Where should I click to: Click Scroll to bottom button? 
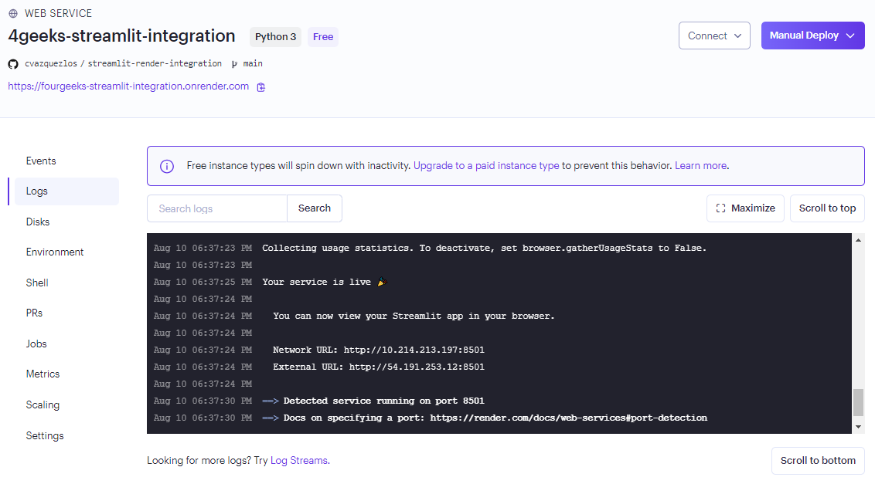coord(818,461)
